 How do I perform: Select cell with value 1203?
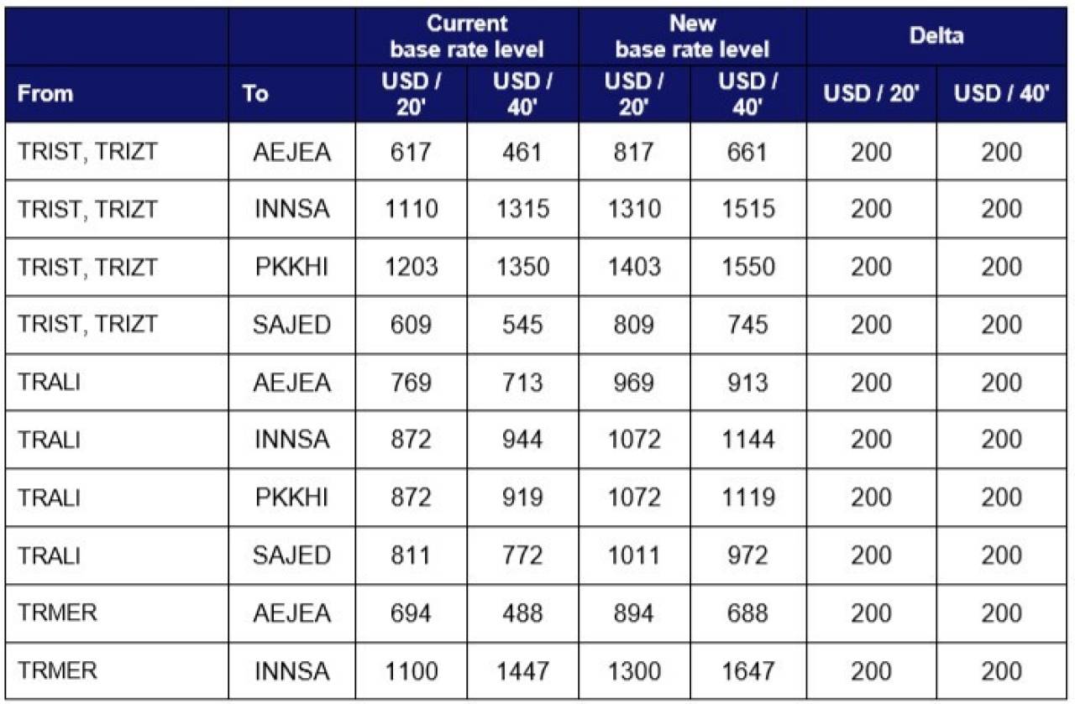pyautogui.click(x=412, y=267)
